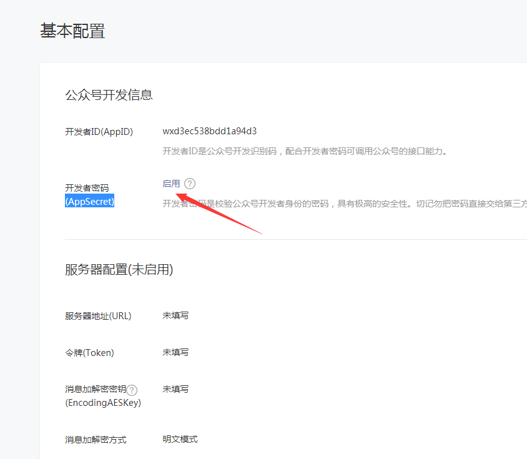Click the 消息加解密方式 label
This screenshot has height=459, width=527.
point(96,440)
